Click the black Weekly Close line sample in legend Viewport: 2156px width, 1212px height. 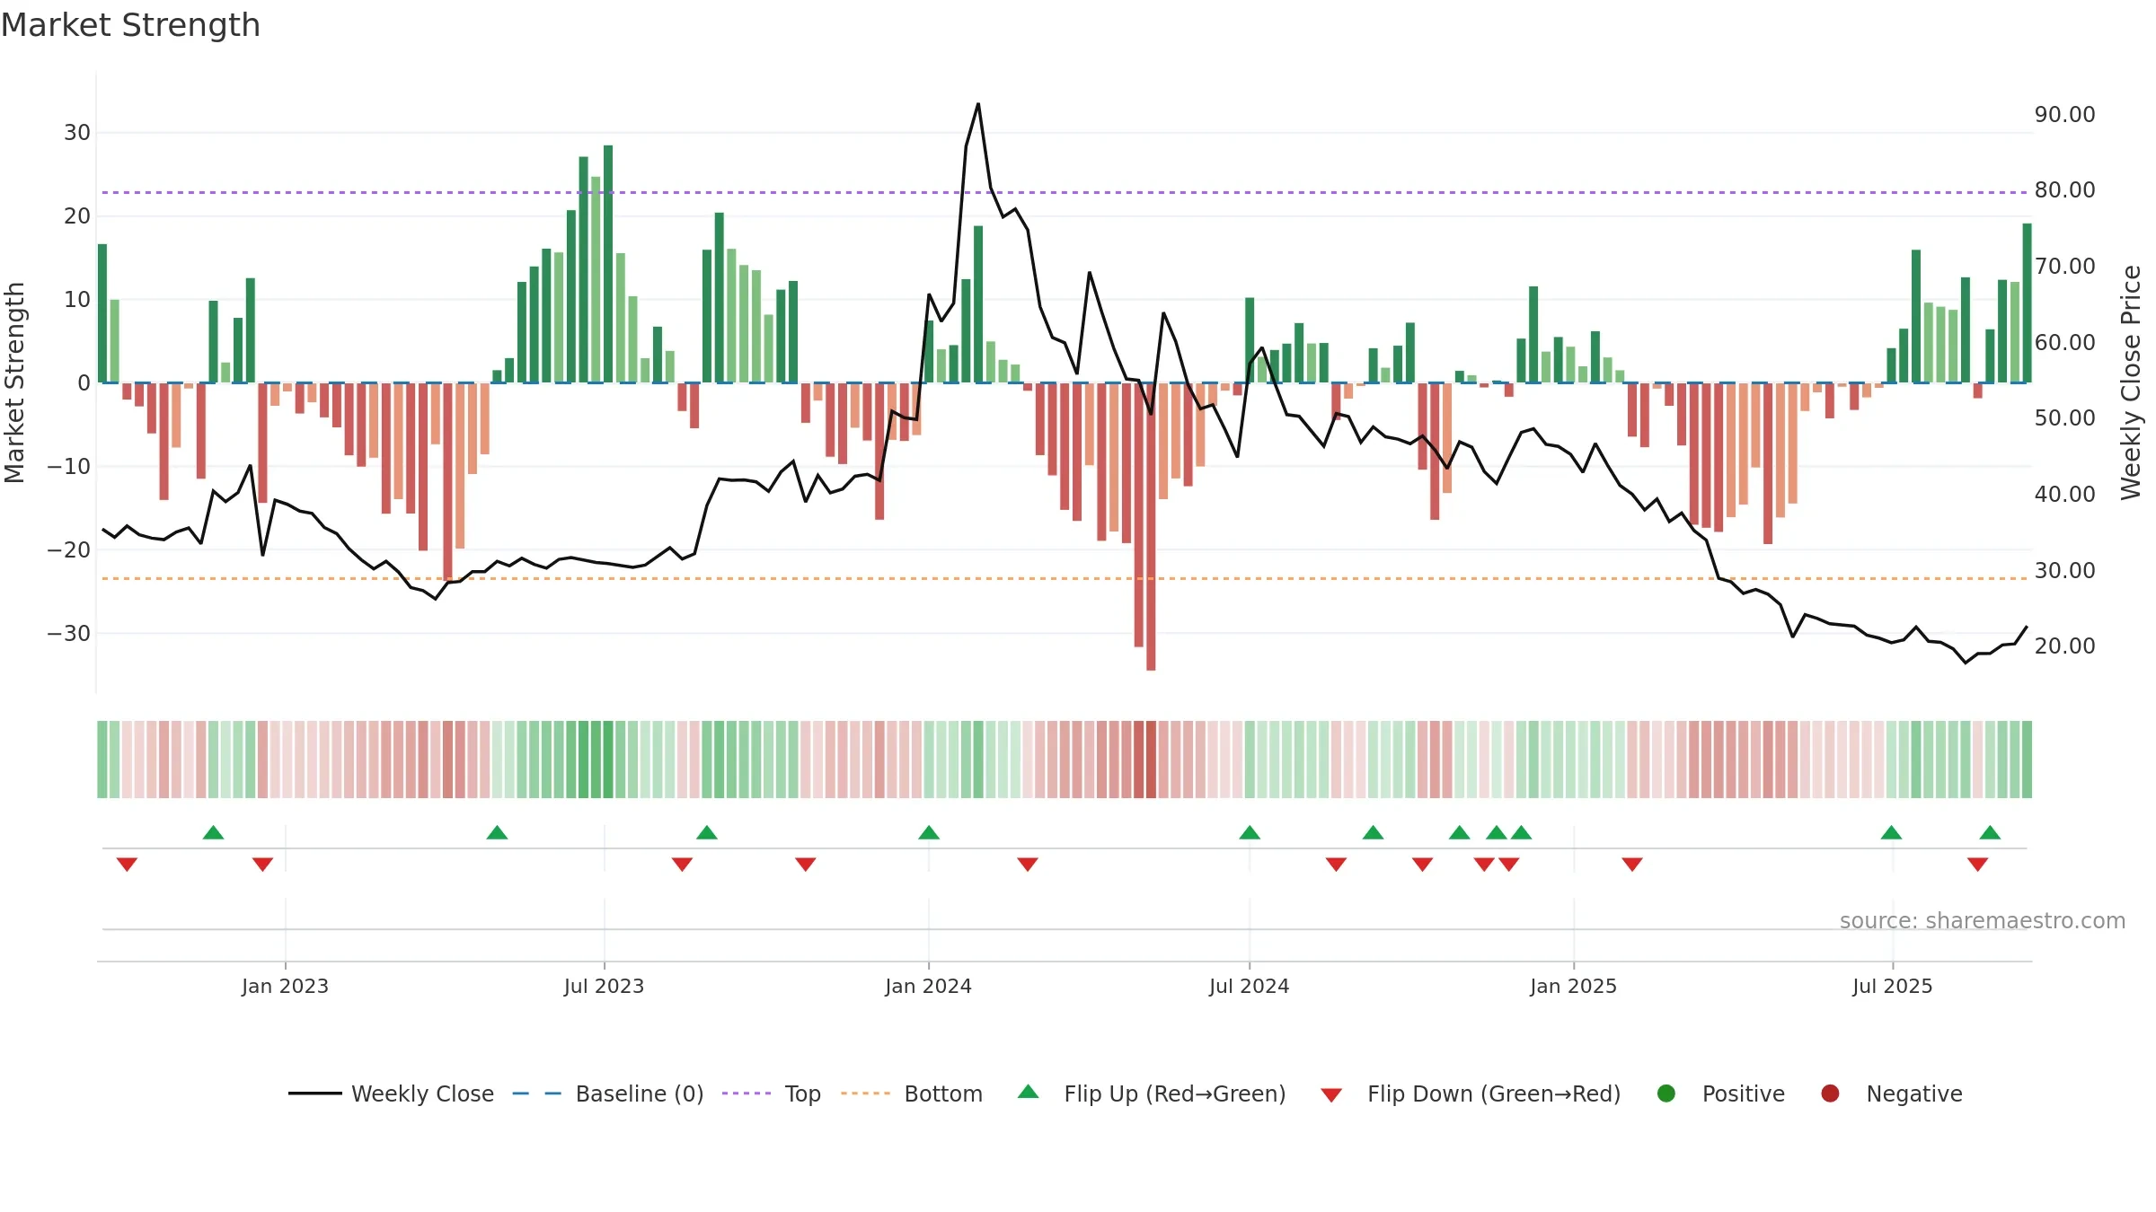coord(314,1093)
